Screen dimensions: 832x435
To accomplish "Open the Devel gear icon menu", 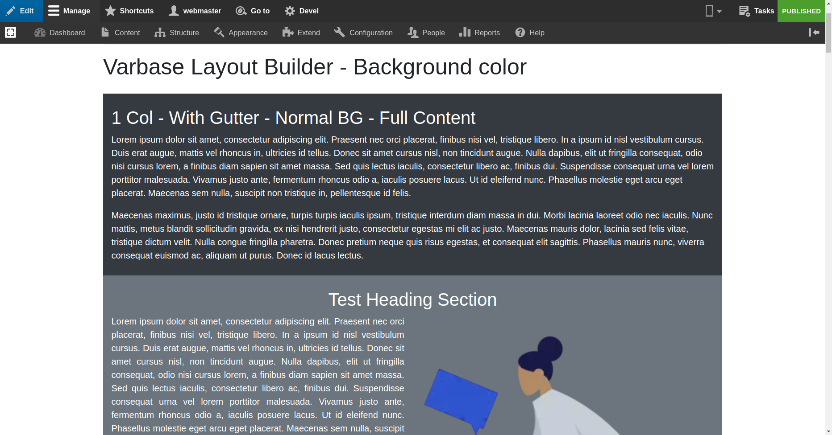I will coord(290,10).
